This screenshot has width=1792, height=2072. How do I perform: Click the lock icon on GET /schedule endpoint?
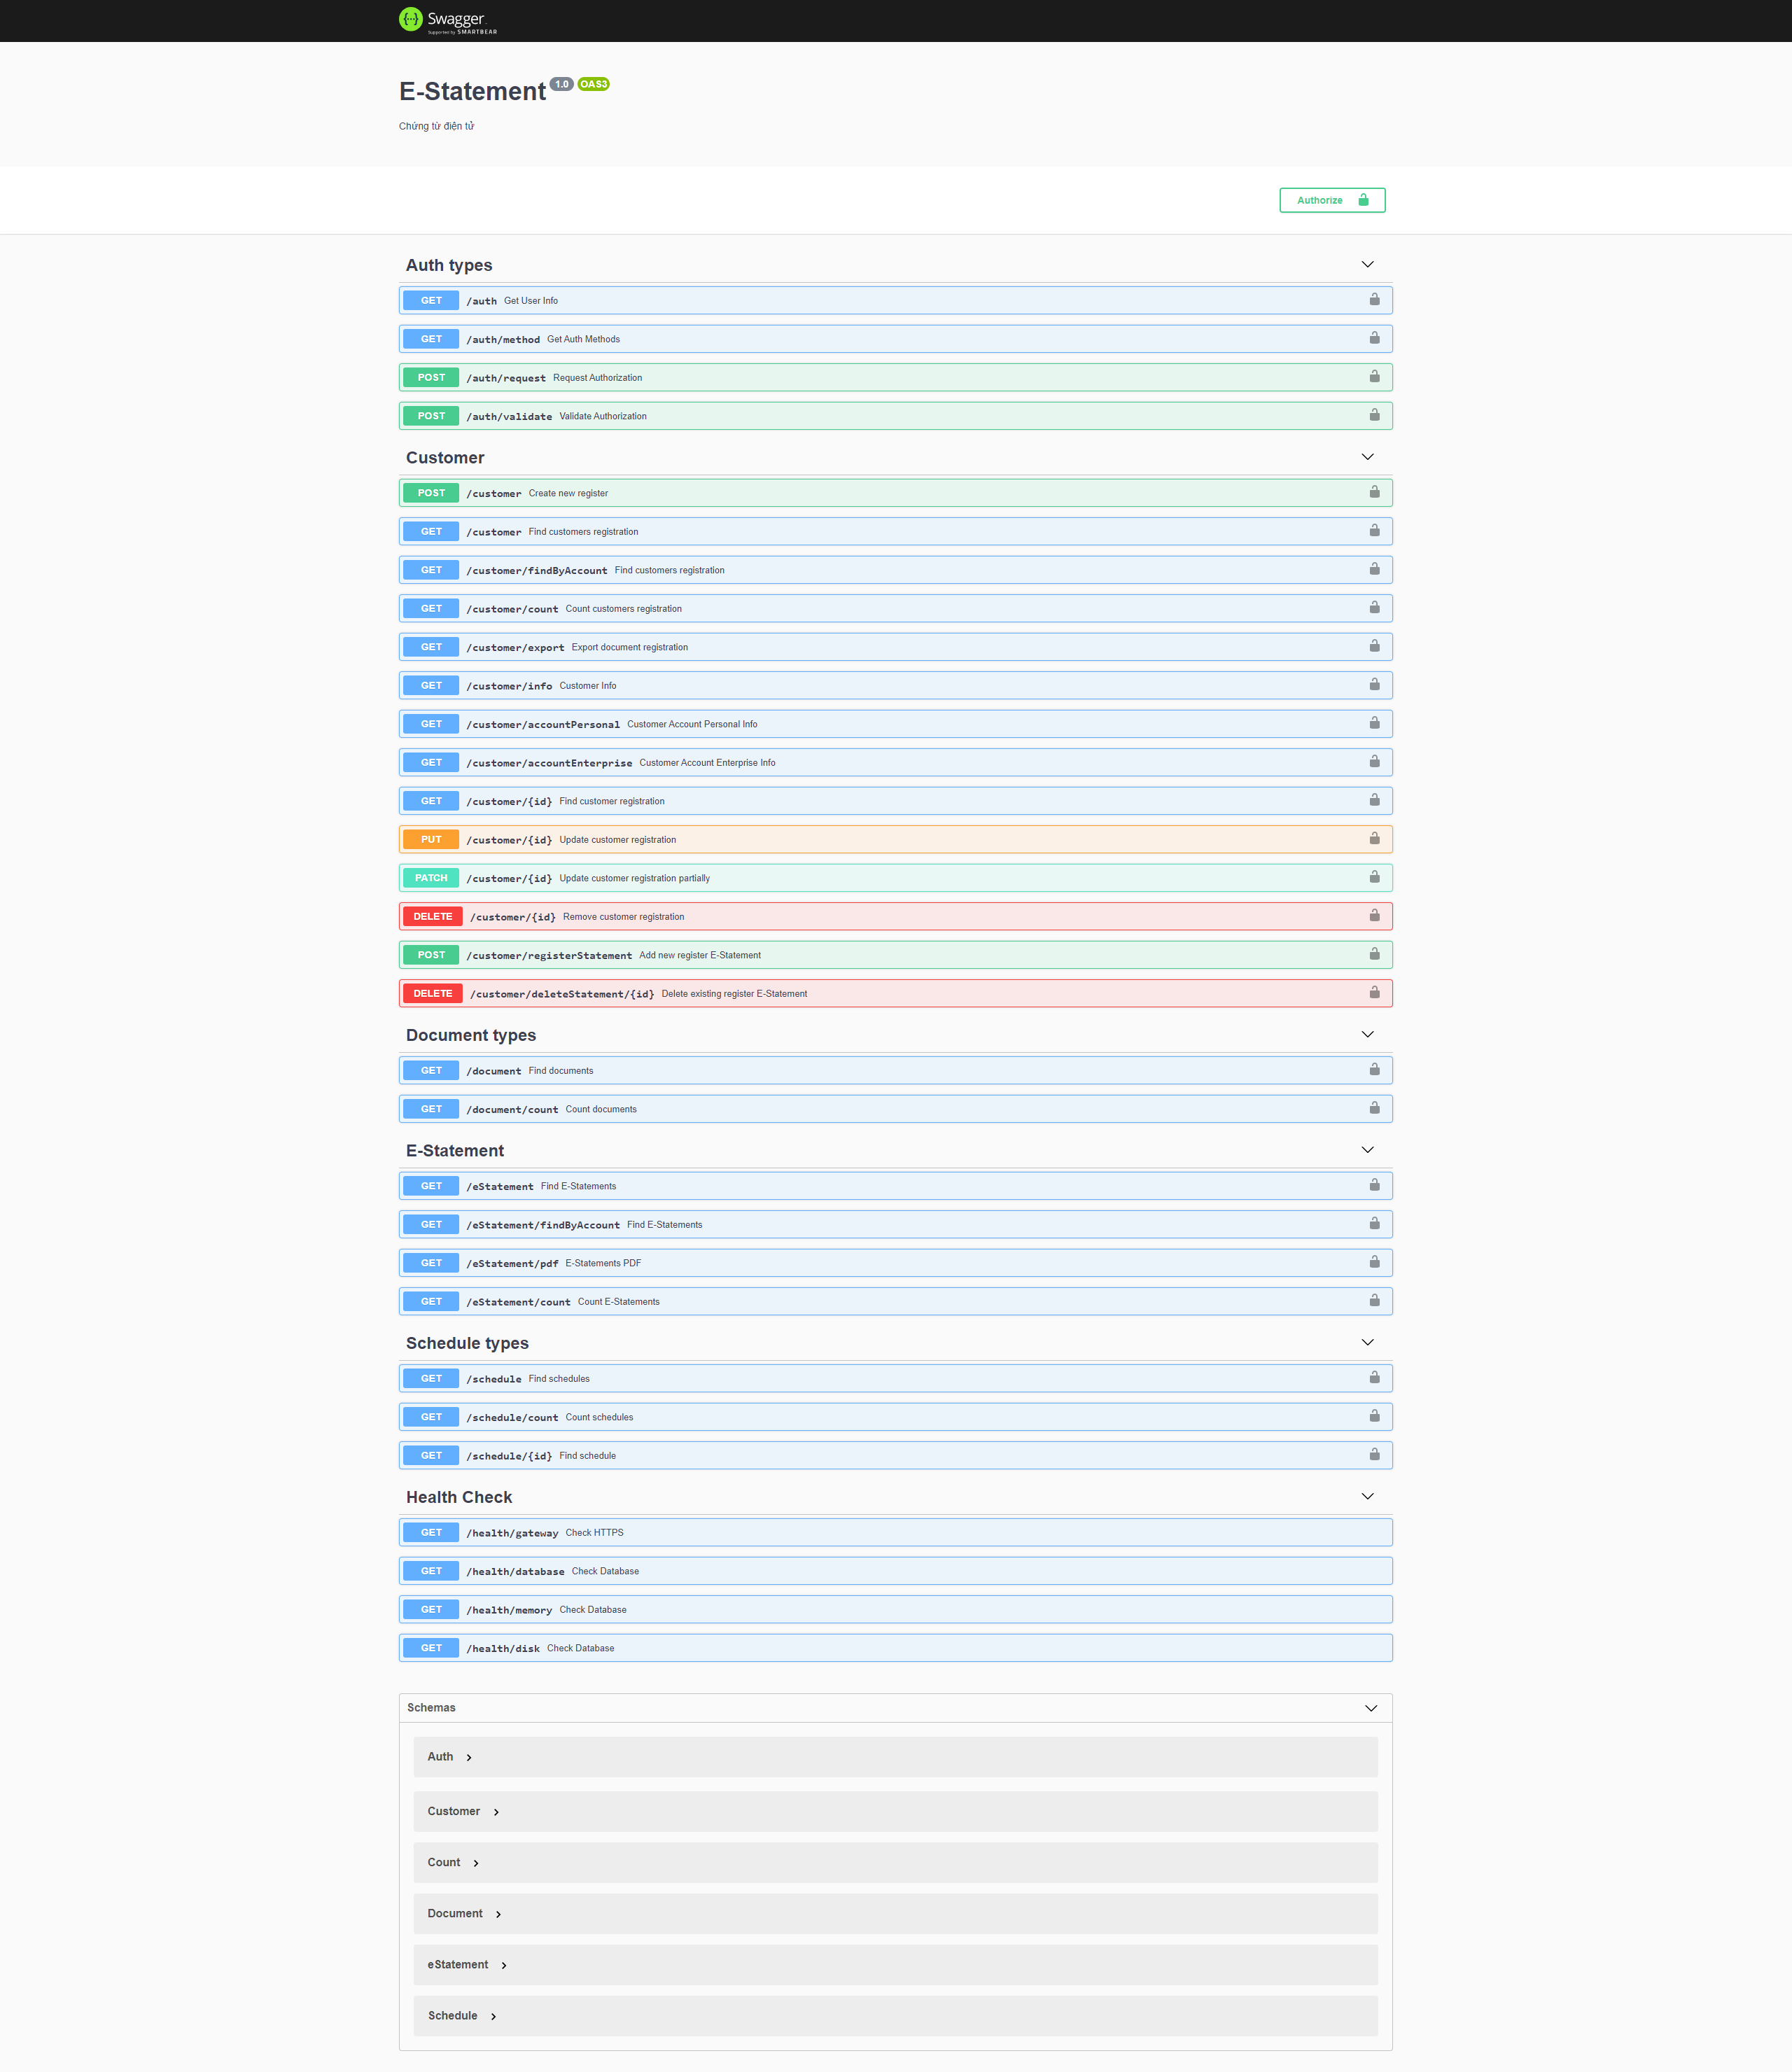tap(1376, 1377)
